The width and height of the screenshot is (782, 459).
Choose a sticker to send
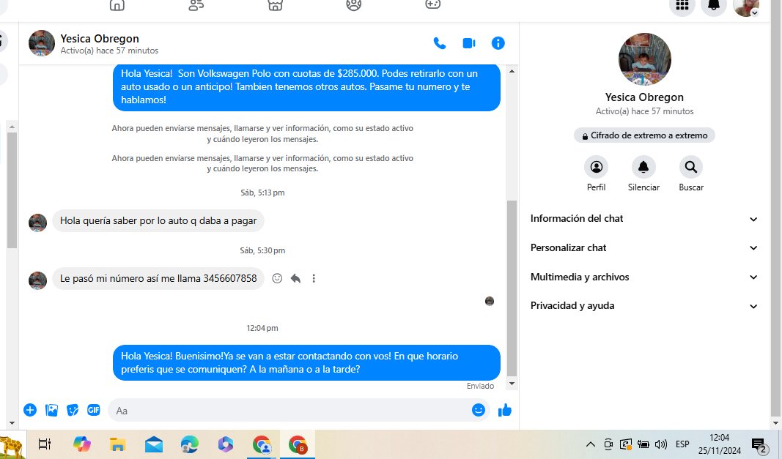pos(73,410)
